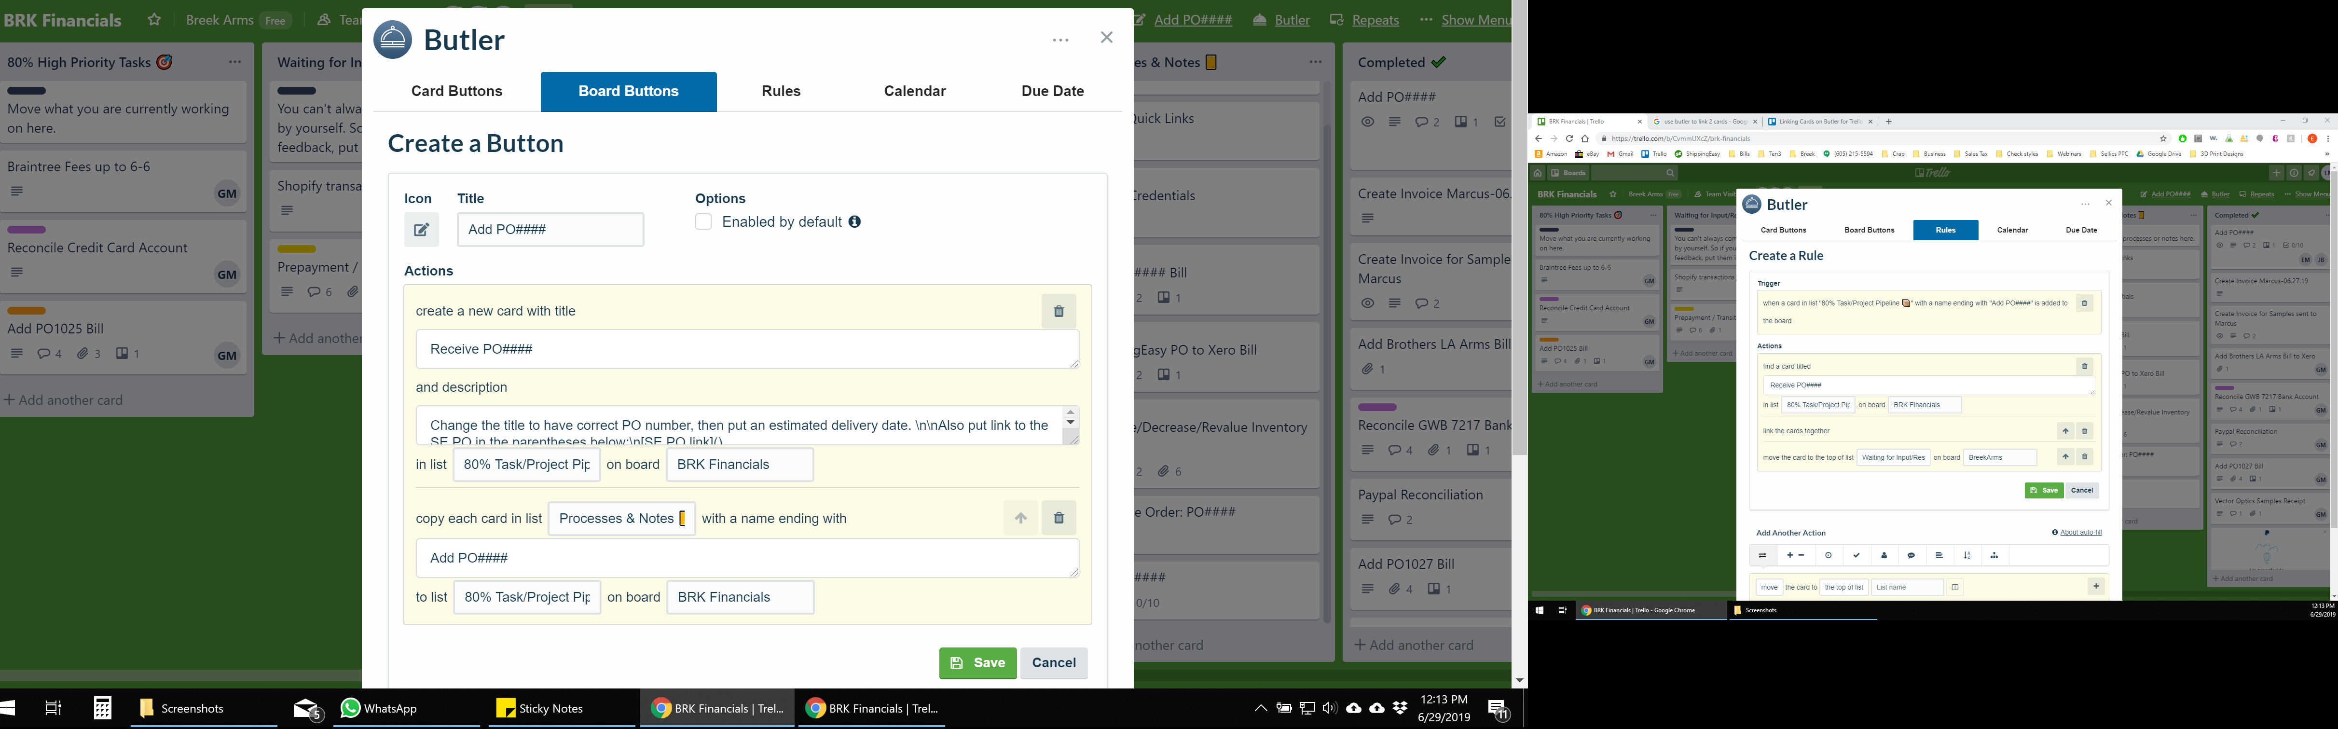Click the button Title field 'Add PO####'
This screenshot has width=2338, height=729.
[550, 230]
